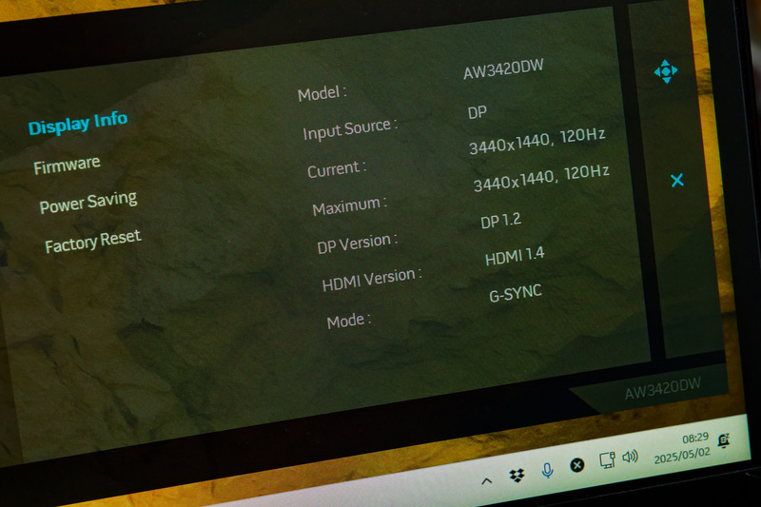Open the Dropbox tray icon
The width and height of the screenshot is (761, 507).
pos(517,476)
